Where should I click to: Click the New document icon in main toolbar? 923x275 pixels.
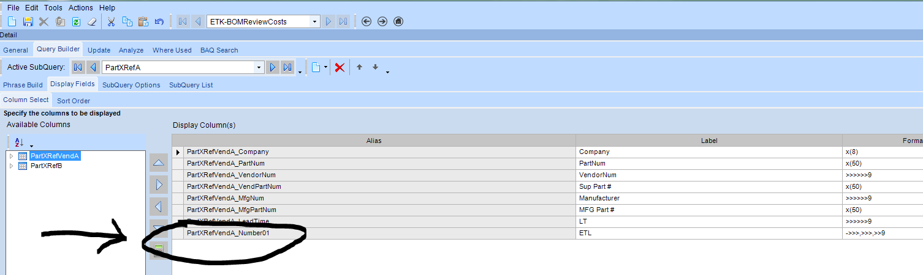coord(12,21)
